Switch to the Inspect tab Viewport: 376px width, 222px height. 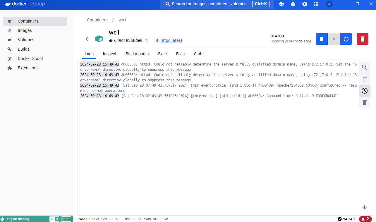[110, 54]
